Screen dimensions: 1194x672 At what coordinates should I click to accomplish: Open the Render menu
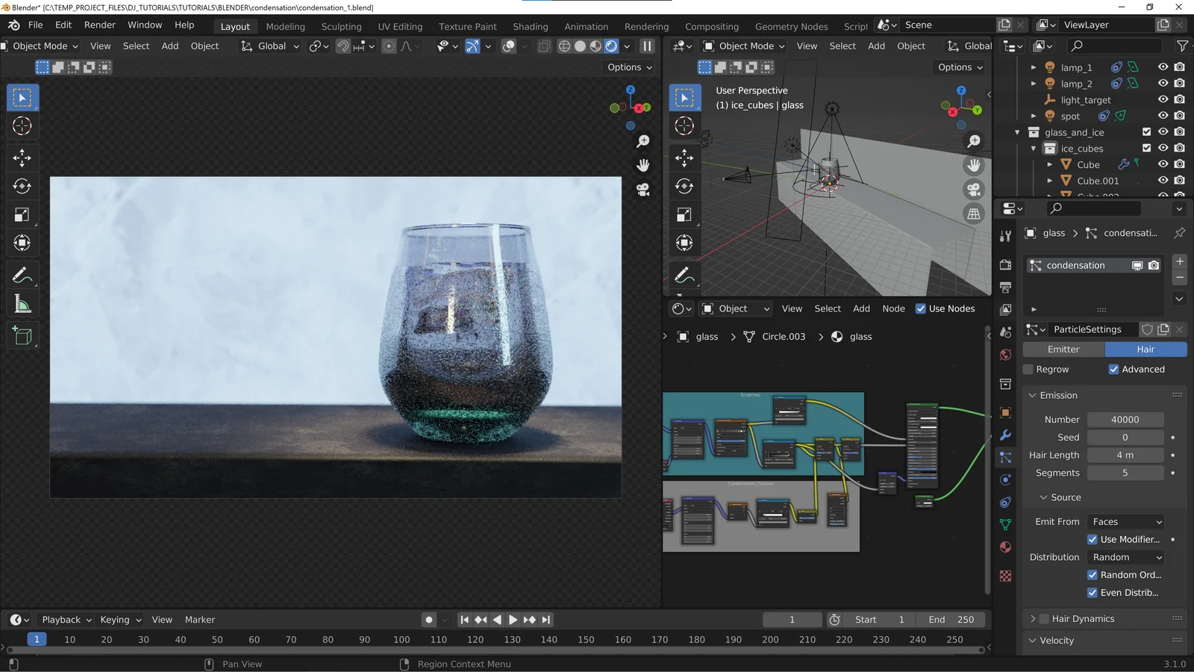(99, 24)
